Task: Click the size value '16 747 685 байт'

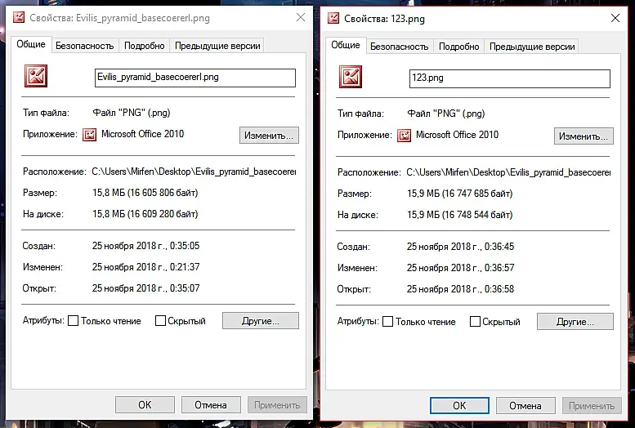Action: [477, 194]
